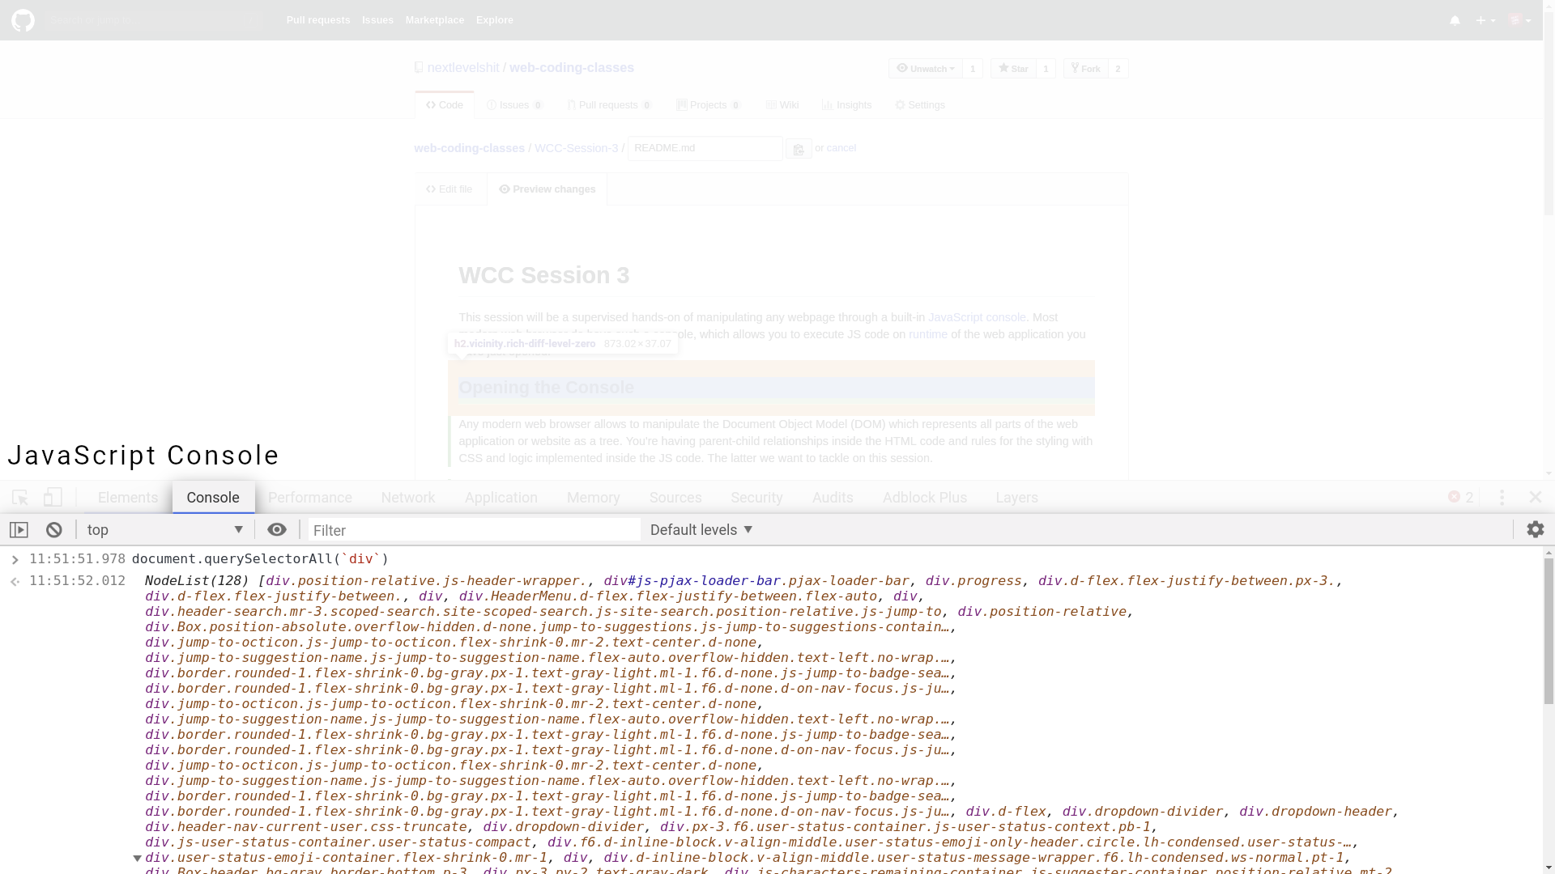
Task: Focus the GitHub search box
Action: click(x=154, y=20)
